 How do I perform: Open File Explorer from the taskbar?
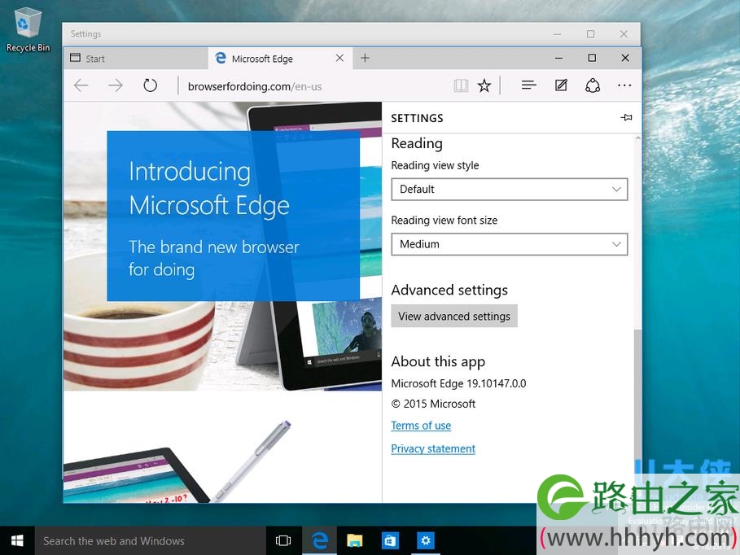point(354,541)
